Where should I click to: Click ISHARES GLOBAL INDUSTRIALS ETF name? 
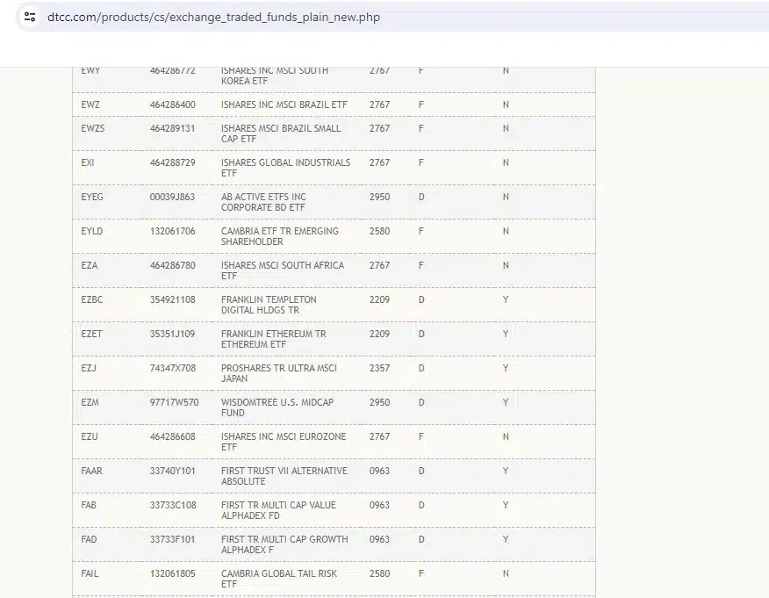285,168
